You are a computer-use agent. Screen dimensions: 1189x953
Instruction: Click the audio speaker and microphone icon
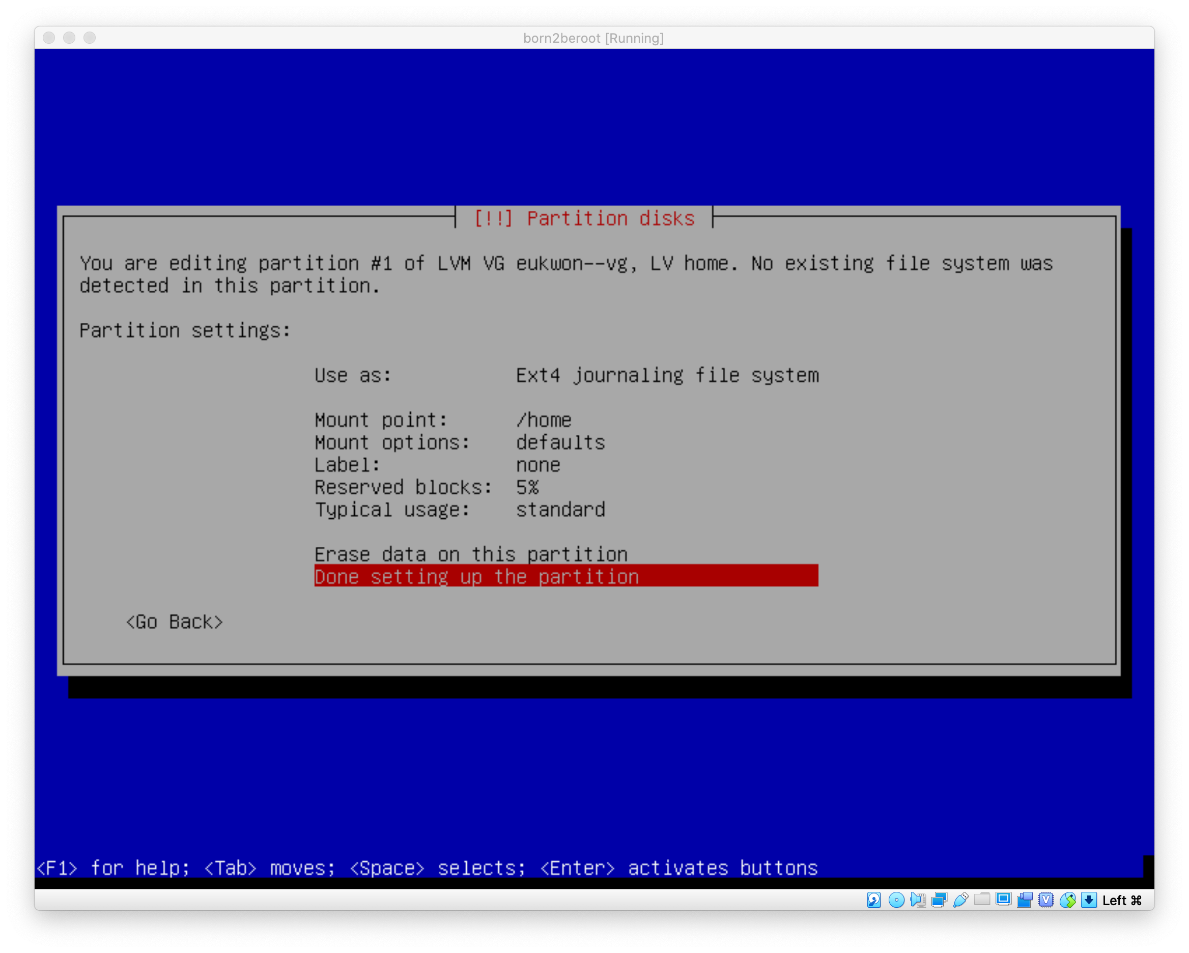(918, 900)
